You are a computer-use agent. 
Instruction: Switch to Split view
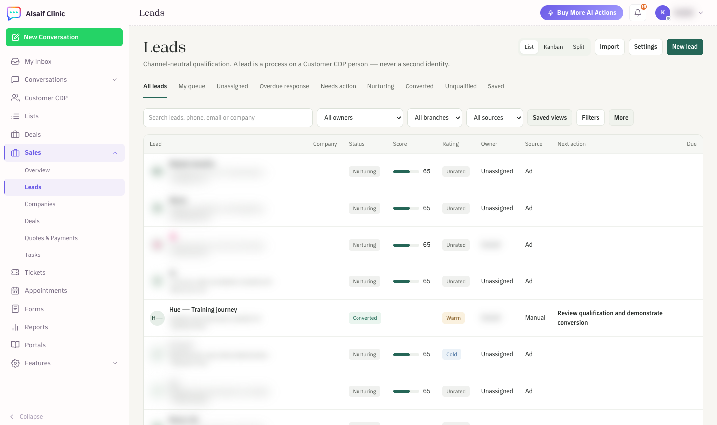pyautogui.click(x=579, y=47)
